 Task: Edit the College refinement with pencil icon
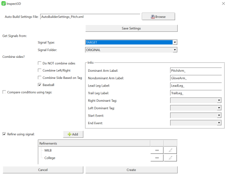(170, 158)
